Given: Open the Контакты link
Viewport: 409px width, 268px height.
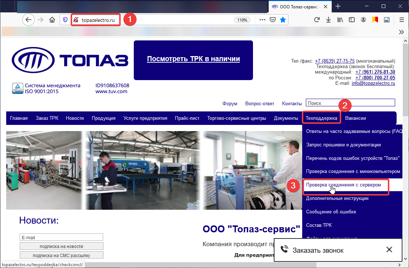Looking at the screenshot, I should pyautogui.click(x=292, y=104).
